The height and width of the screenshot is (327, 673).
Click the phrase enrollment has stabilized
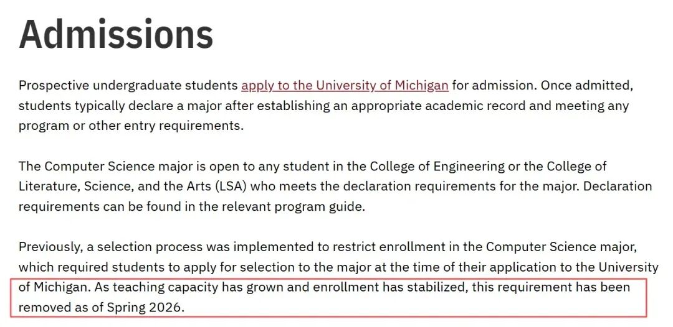pyautogui.click(x=389, y=287)
